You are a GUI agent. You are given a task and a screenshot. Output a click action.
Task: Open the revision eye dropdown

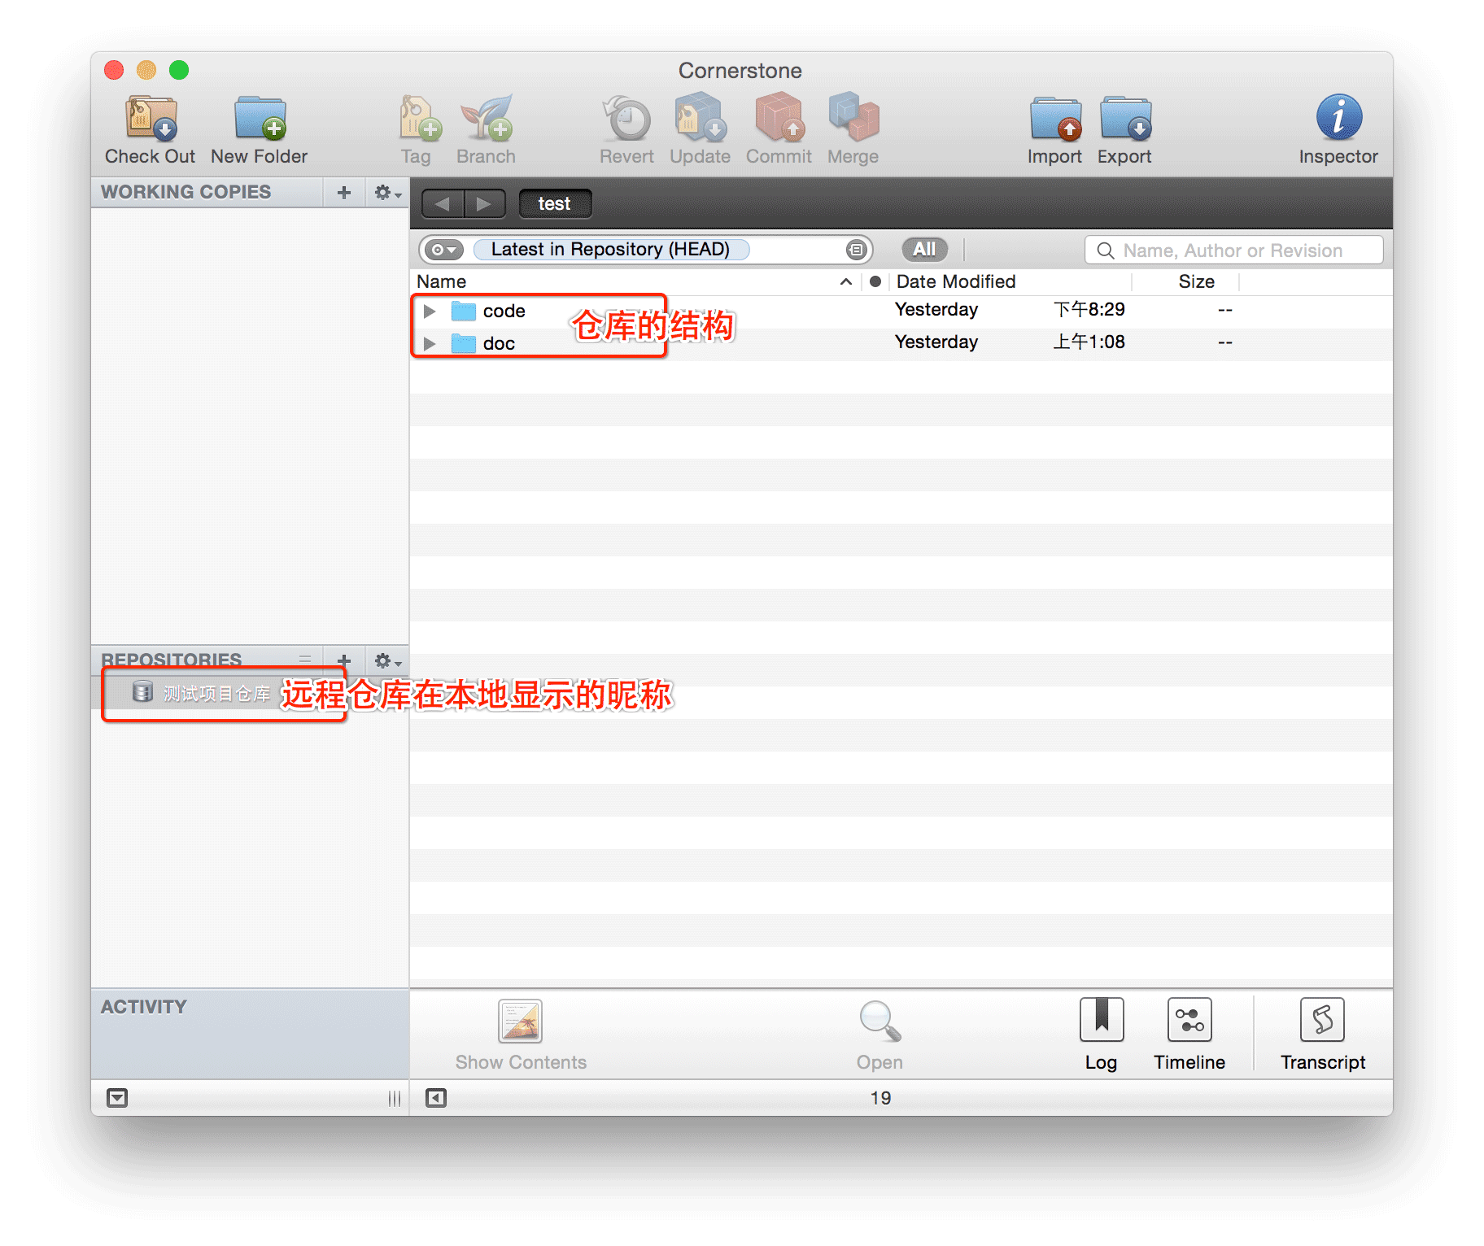click(444, 250)
